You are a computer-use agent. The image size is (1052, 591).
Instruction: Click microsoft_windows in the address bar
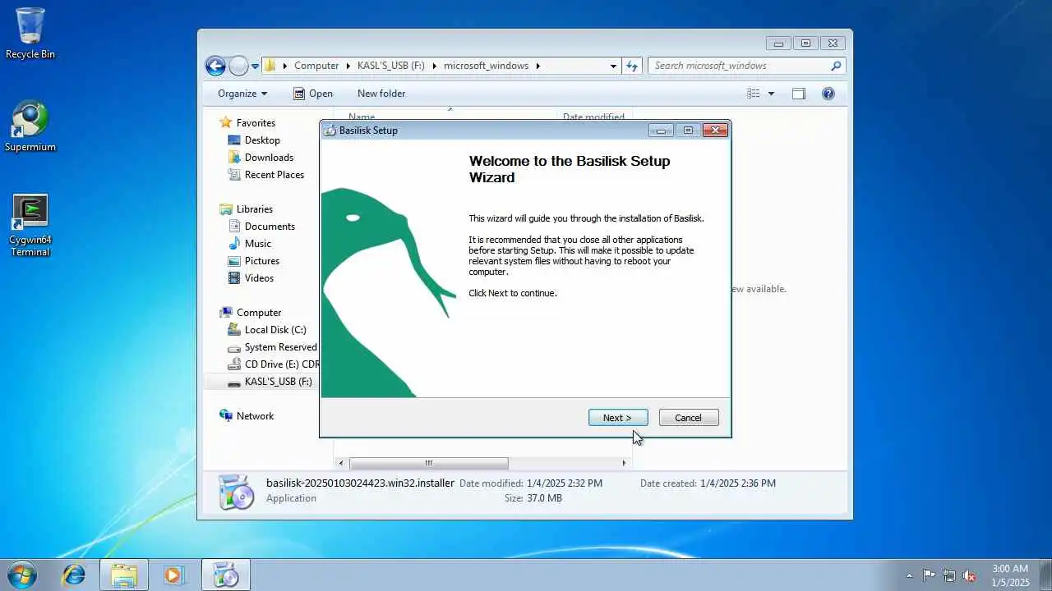(487, 66)
